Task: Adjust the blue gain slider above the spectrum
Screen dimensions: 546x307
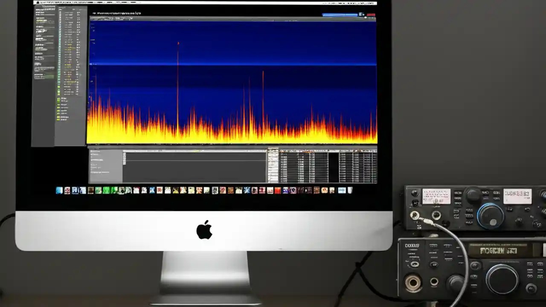Action: [x=339, y=15]
